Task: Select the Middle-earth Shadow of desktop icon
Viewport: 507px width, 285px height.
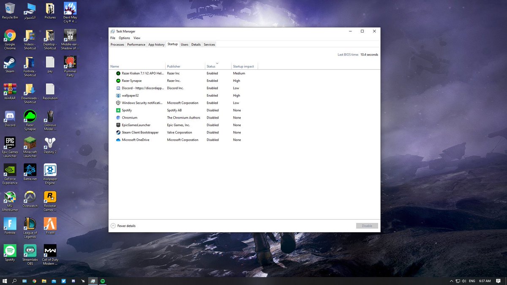Action: coord(70,40)
